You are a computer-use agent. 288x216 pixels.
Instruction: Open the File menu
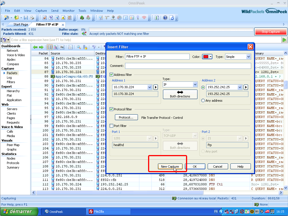click(8, 11)
